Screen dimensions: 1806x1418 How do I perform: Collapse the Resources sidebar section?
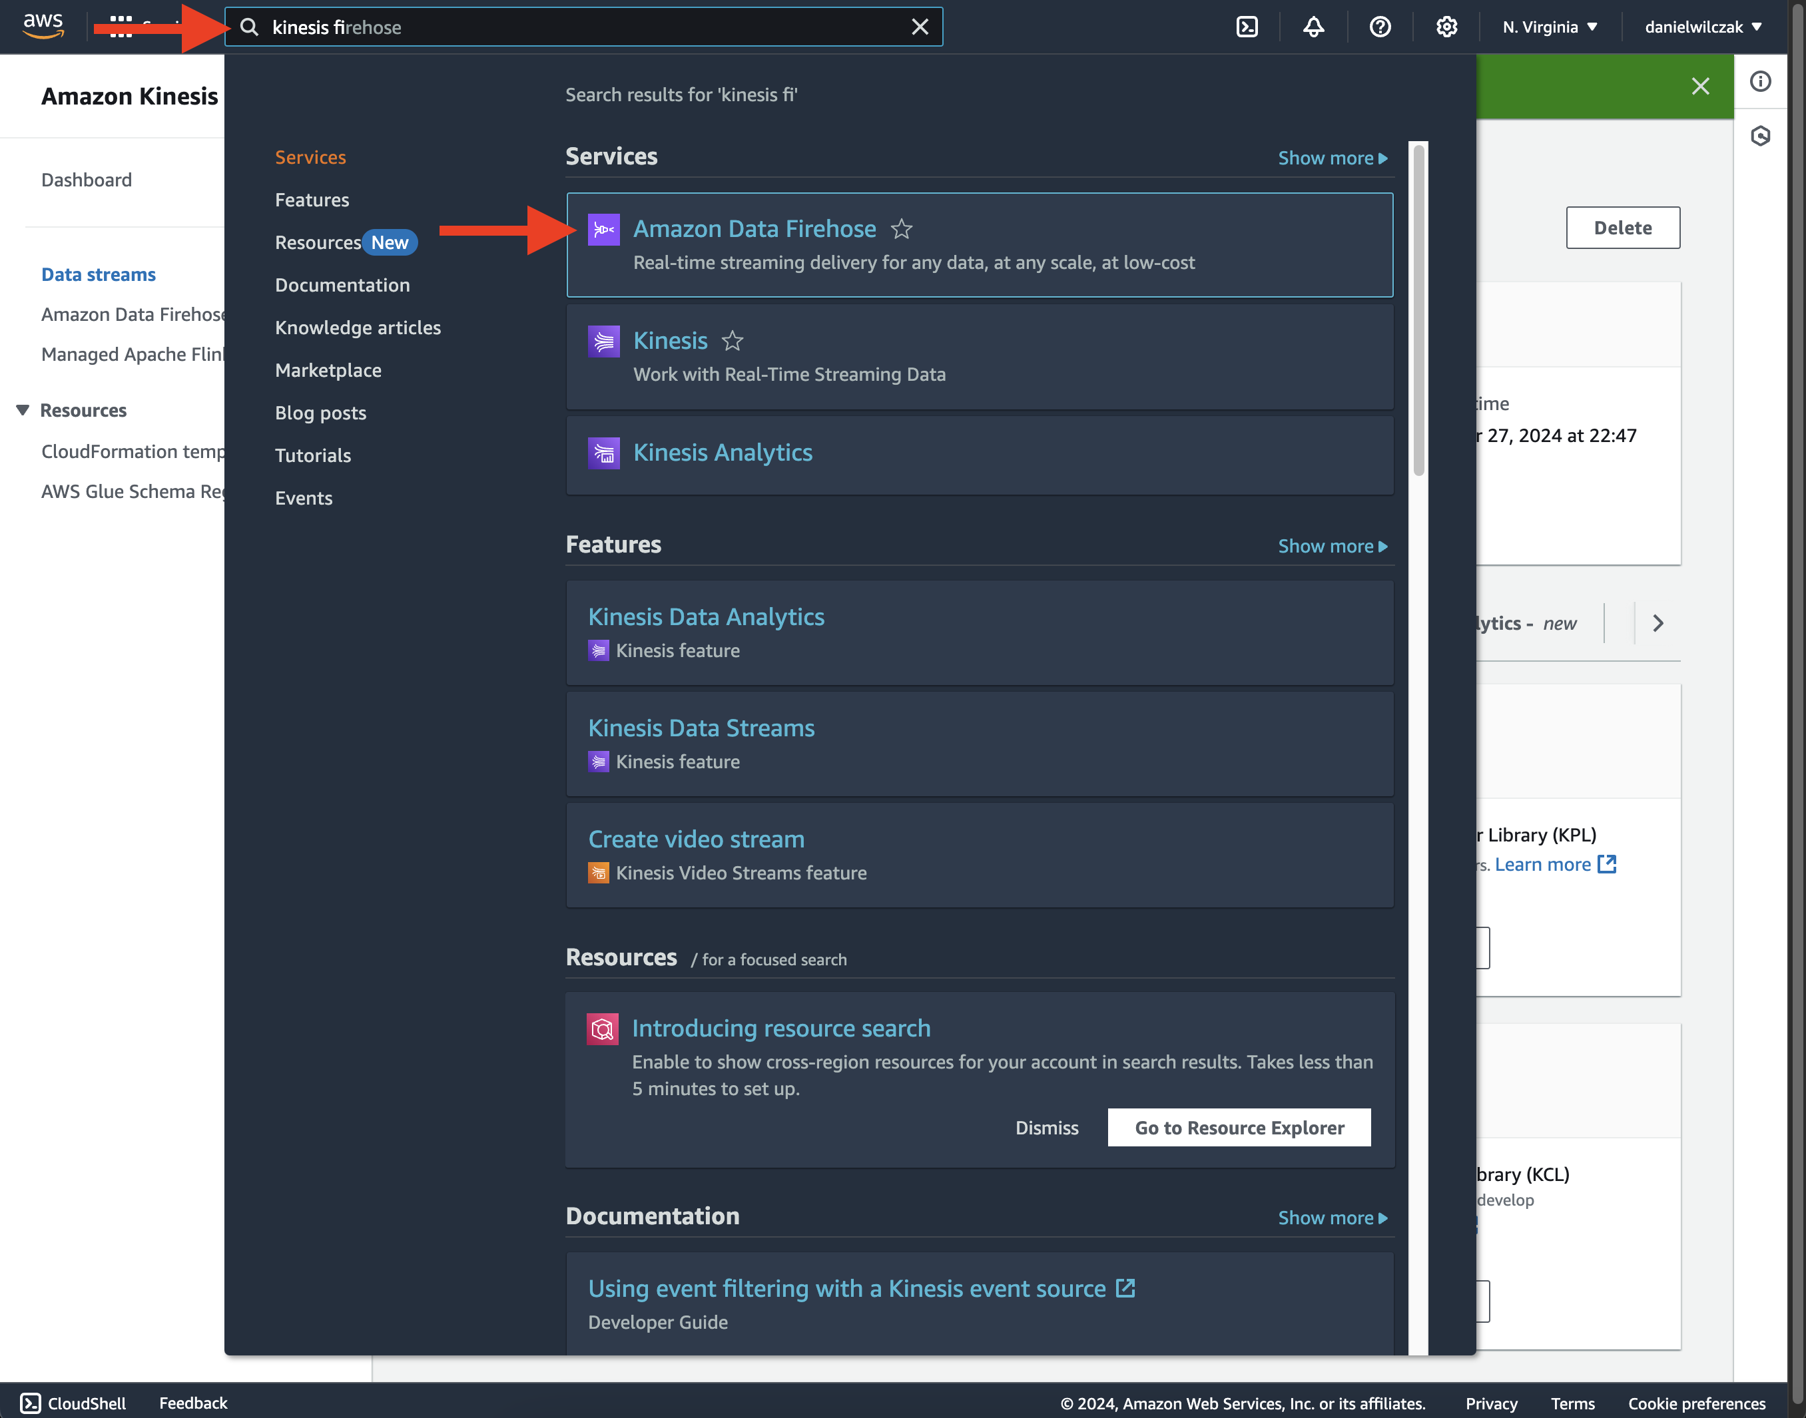pyautogui.click(x=23, y=410)
